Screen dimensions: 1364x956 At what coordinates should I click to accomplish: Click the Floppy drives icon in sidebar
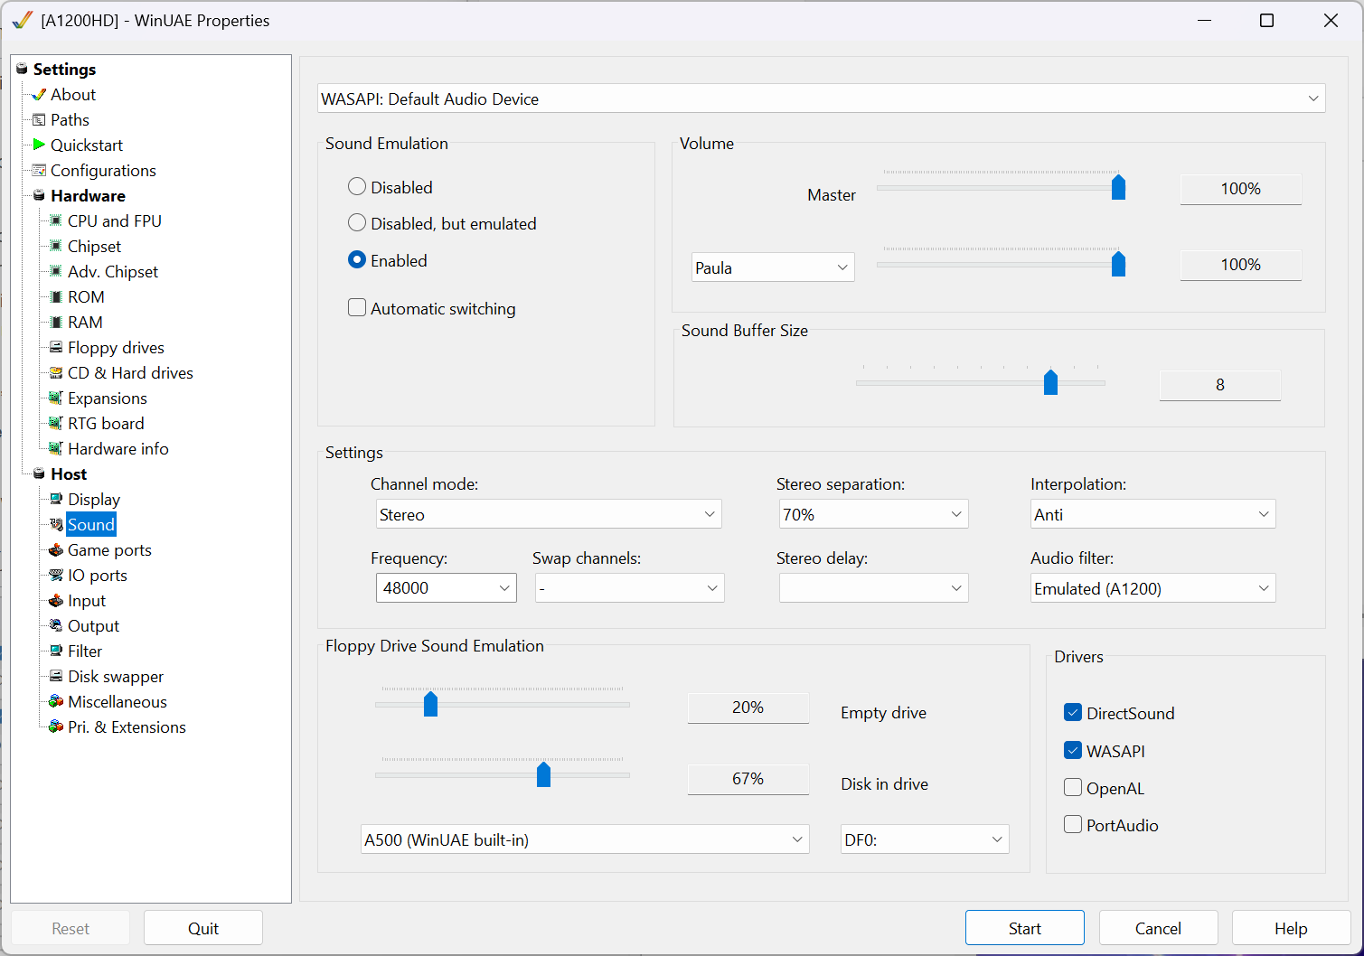56,348
